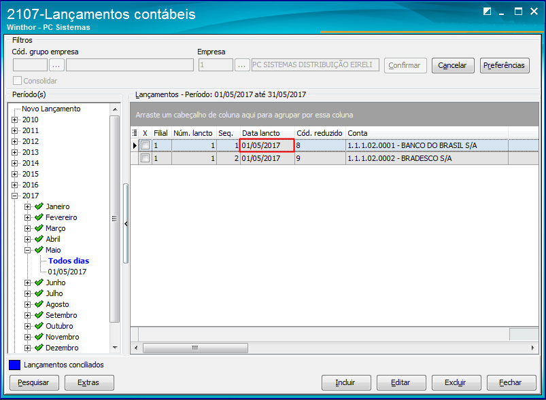Image resolution: width=546 pixels, height=400 pixels.
Task: Select Todos dias under Maio
Action: pos(69,261)
